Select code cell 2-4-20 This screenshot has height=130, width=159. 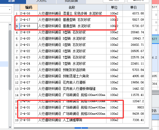coord(29,38)
